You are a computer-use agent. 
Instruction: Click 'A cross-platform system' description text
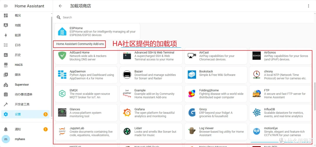[85, 113]
